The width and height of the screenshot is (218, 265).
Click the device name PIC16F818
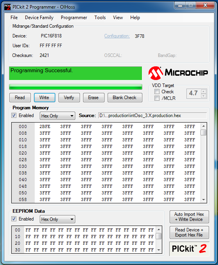51,36
